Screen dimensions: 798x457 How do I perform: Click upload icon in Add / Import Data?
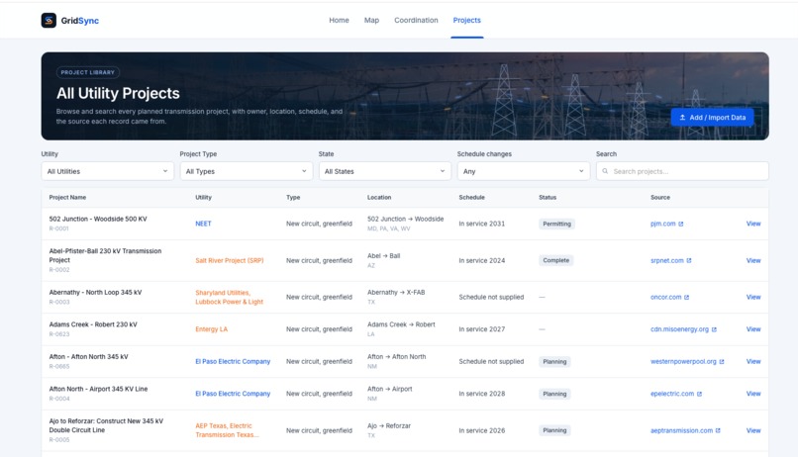(682, 118)
